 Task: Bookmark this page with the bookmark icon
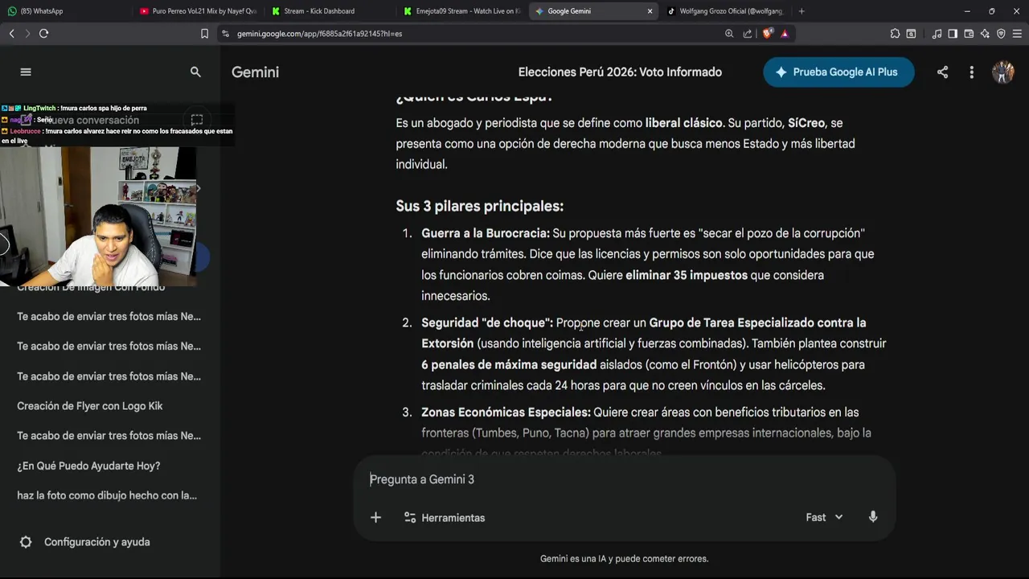click(204, 33)
